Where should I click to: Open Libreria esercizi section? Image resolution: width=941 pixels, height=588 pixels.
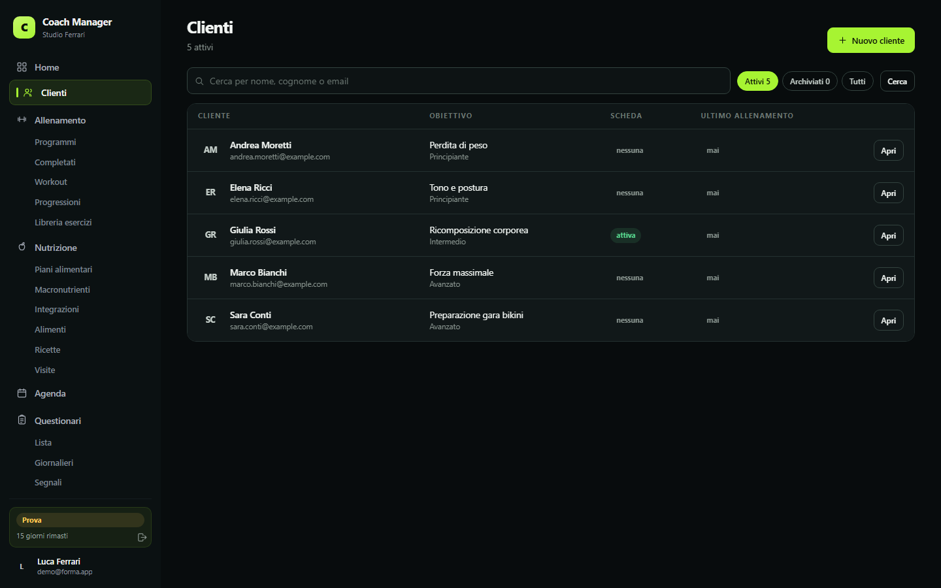[63, 222]
